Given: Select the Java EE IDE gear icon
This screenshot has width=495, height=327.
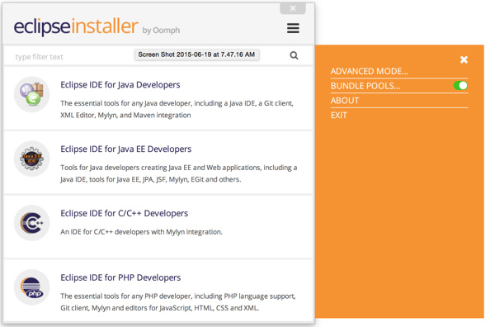Looking at the screenshot, I should pyautogui.click(x=31, y=159).
